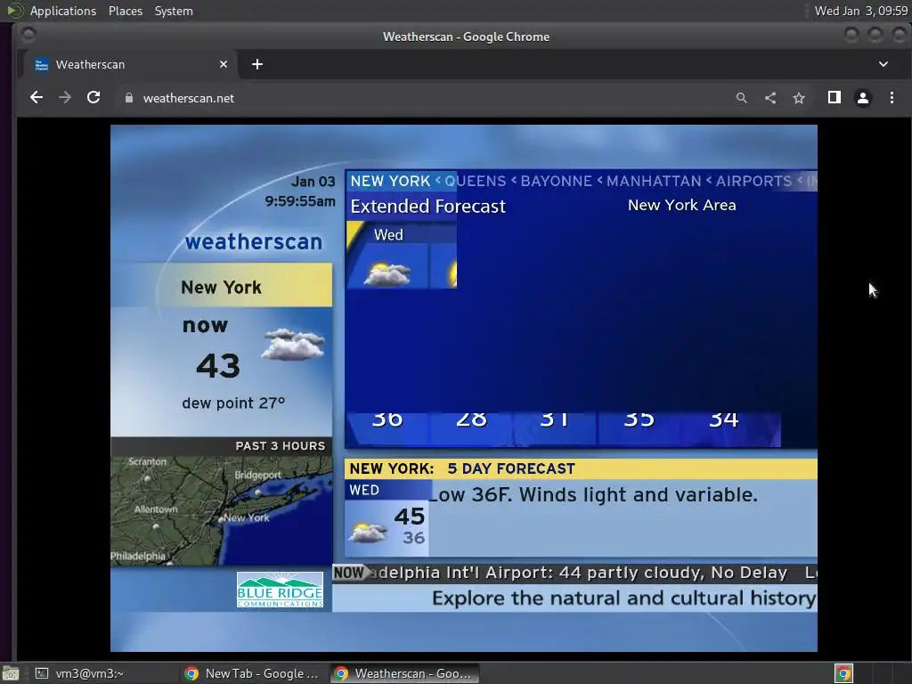Open the System menu
The image size is (912, 684).
(x=174, y=11)
